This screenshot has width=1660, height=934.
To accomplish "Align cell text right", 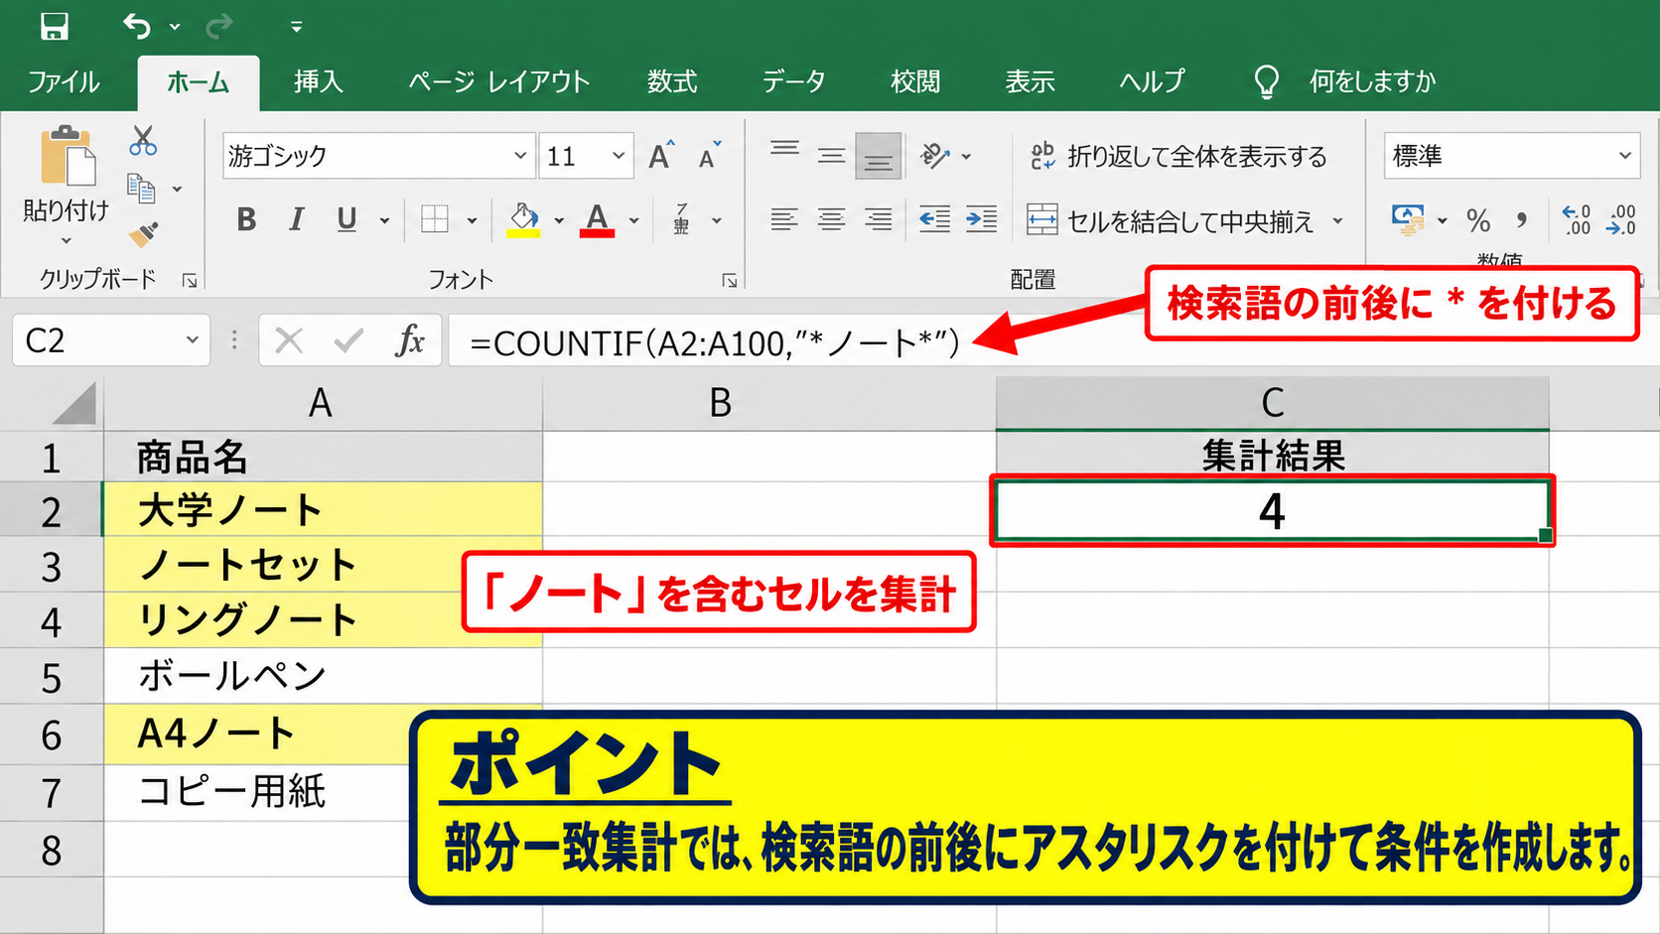I will 878,219.
